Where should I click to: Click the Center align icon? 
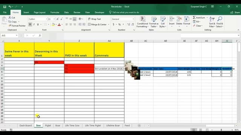pos(70,24)
